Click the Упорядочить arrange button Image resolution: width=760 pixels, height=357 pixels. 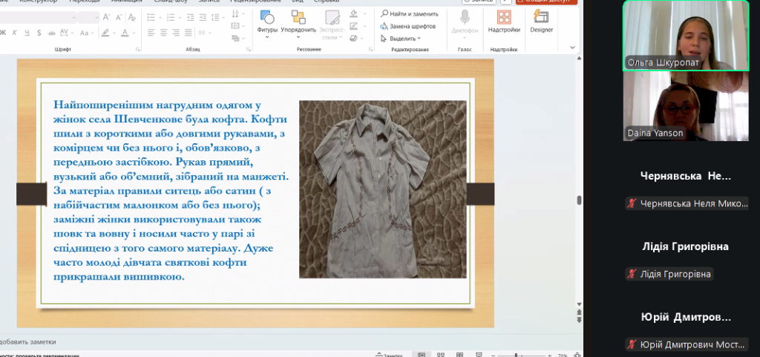tap(298, 21)
